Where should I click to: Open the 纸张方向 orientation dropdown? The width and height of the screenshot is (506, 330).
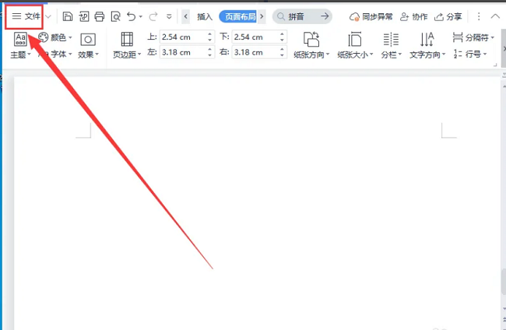point(311,45)
